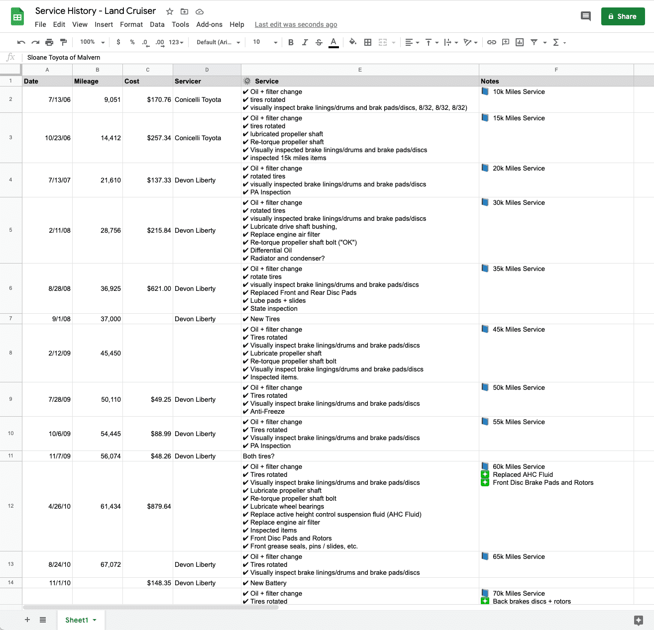The height and width of the screenshot is (630, 654).
Task: Open the fill color picker
Action: (352, 42)
